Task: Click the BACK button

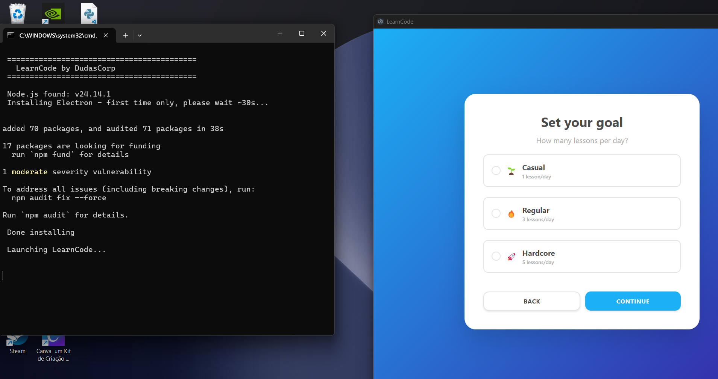Action: coord(532,301)
